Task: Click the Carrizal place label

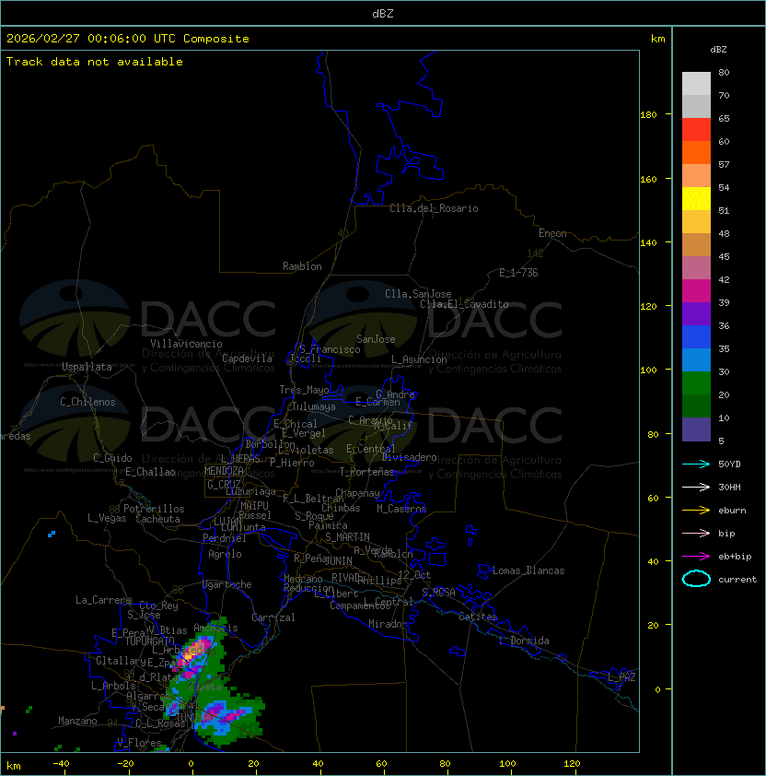Action: 273,617
